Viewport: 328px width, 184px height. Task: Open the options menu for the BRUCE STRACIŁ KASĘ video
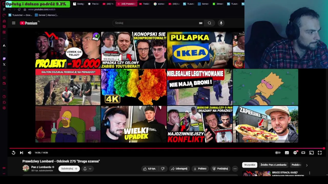click(x=310, y=173)
